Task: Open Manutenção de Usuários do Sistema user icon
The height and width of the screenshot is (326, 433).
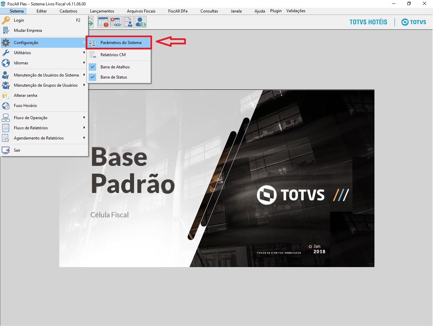Action: tap(6, 75)
